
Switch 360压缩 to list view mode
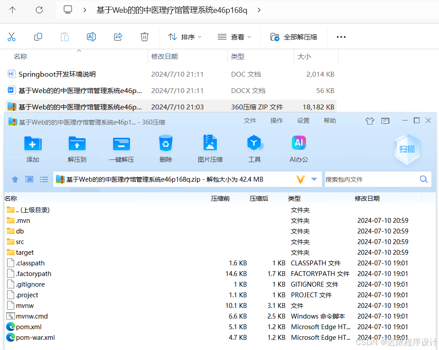coord(43,179)
